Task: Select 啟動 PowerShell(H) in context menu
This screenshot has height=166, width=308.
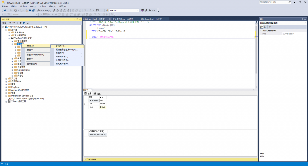Action: point(36,55)
